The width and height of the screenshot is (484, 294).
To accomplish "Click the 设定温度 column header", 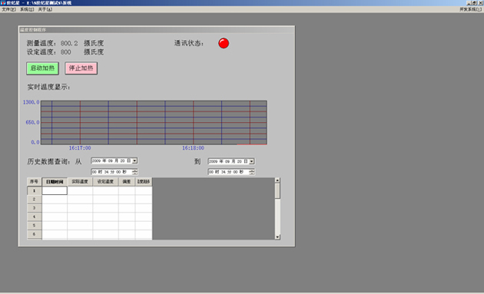I will click(105, 182).
